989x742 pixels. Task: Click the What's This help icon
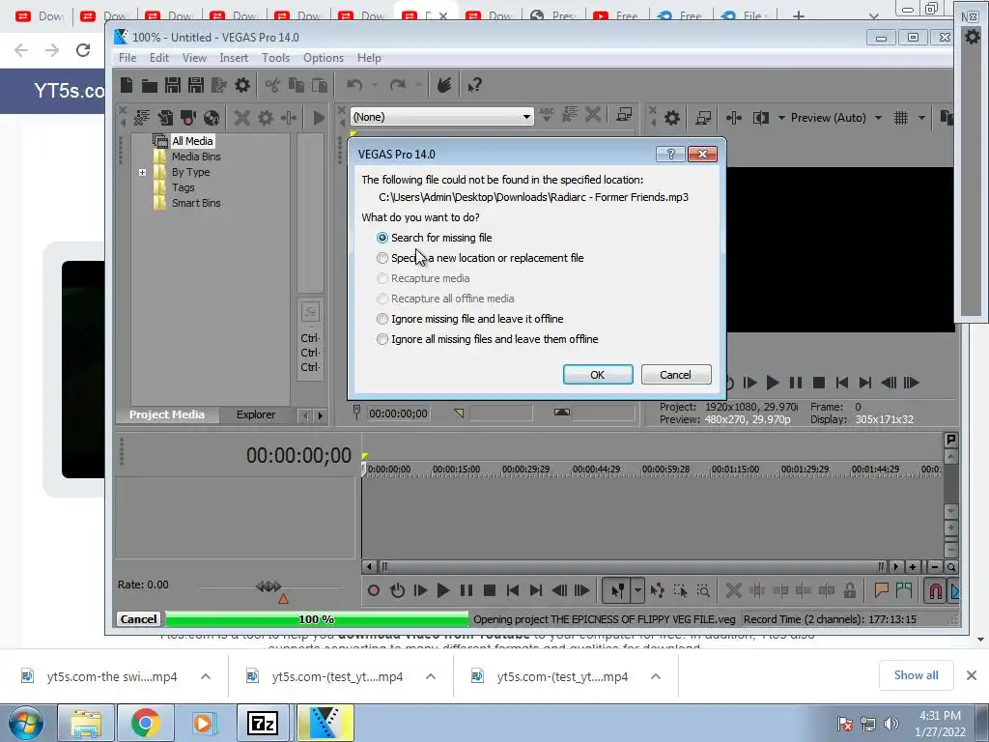474,85
